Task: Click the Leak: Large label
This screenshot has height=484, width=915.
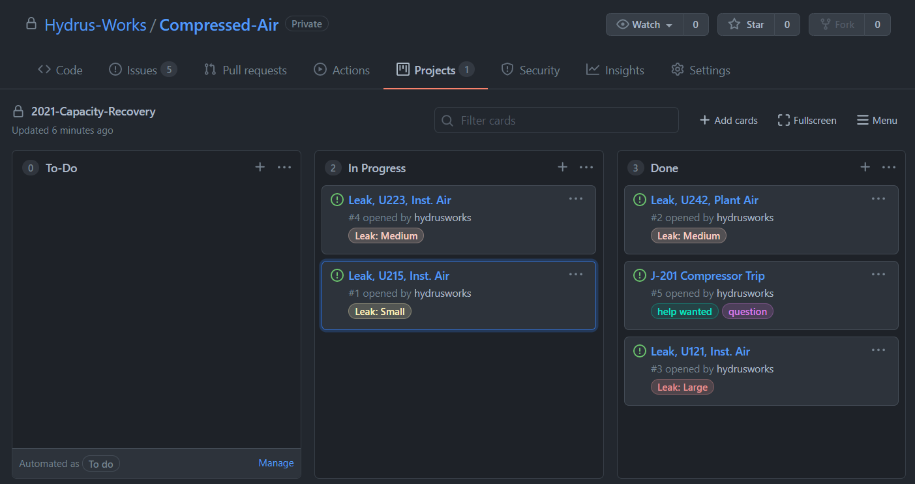Action: [x=682, y=387]
